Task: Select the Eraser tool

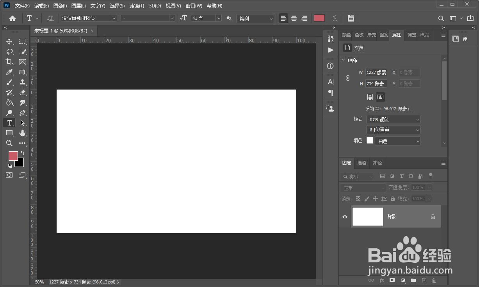Action: point(22,92)
